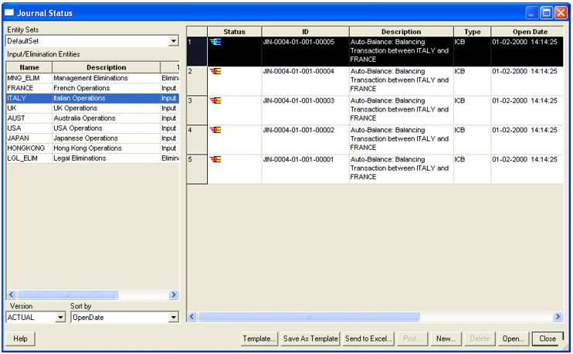Select journal row number 2 header
This screenshot has width=573, height=354.
click(197, 81)
